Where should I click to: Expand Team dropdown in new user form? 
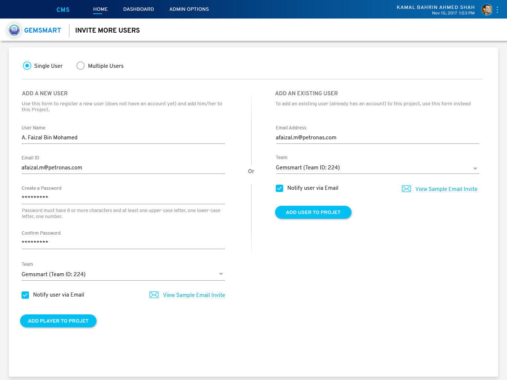(221, 274)
